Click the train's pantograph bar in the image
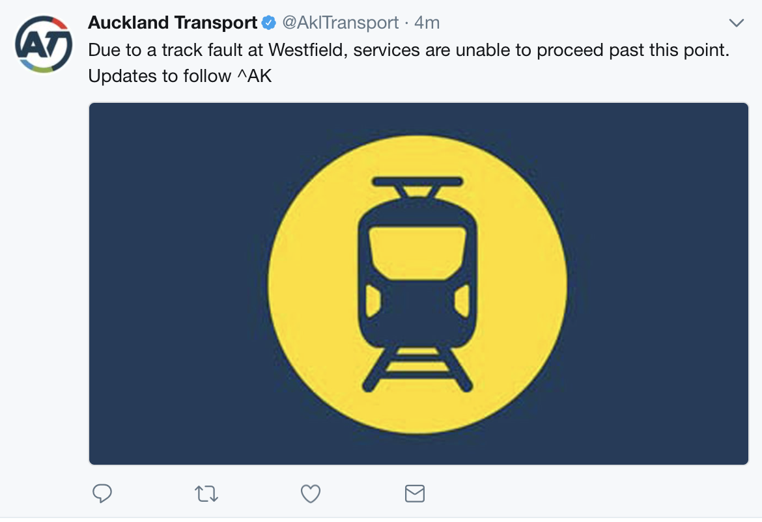762x522 pixels. [417, 182]
